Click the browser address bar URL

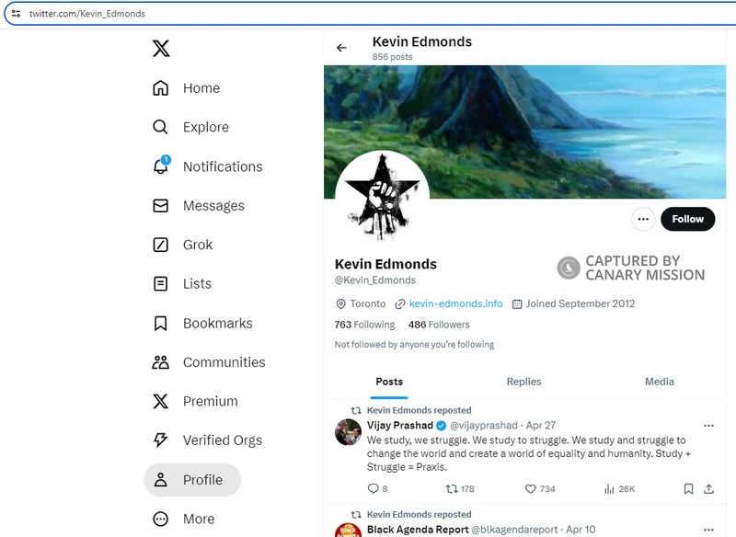87,14
